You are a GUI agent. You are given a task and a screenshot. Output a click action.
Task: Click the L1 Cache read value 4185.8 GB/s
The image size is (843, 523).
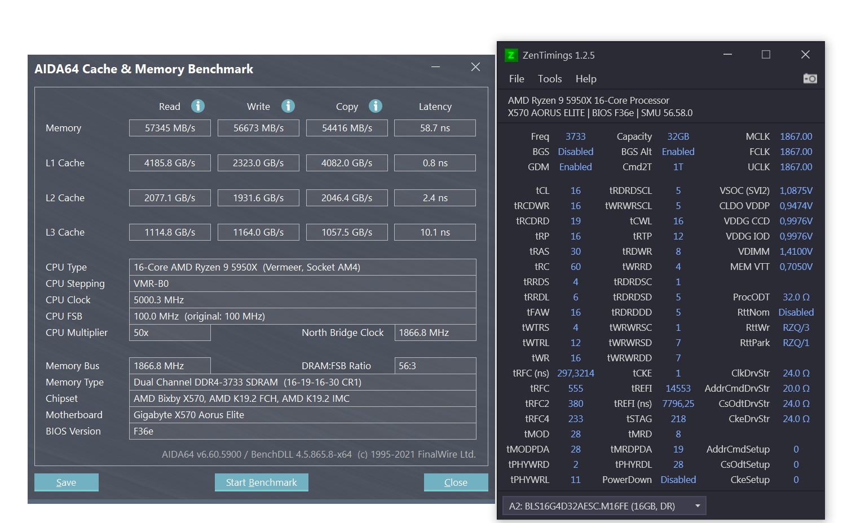point(170,163)
